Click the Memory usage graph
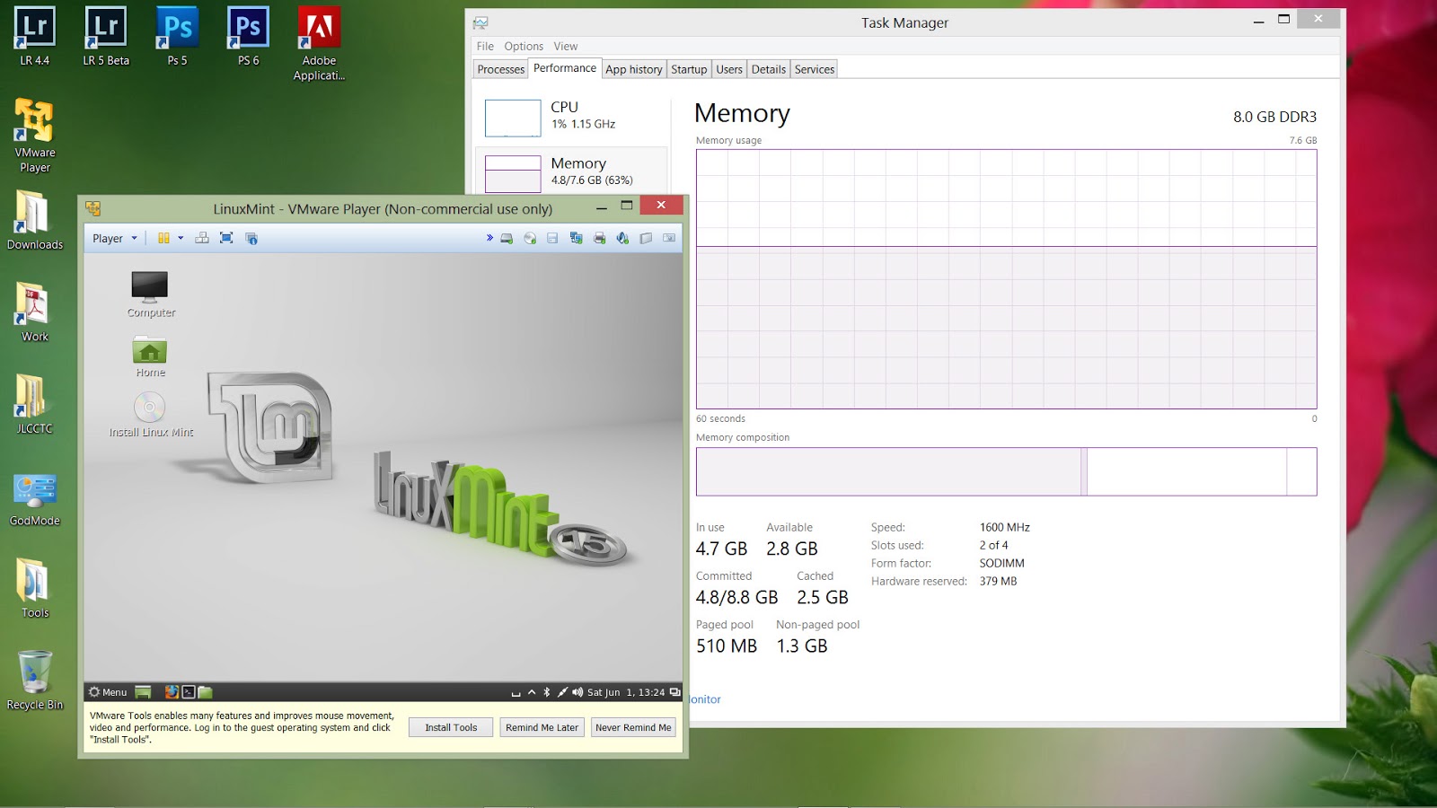This screenshot has width=1437, height=808. pos(1006,279)
